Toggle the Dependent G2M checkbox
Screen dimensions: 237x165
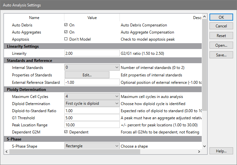[66, 132]
